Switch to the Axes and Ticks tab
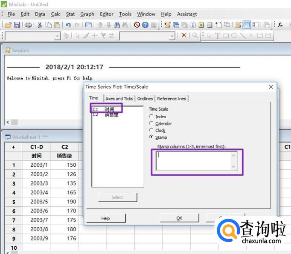 tap(119, 99)
